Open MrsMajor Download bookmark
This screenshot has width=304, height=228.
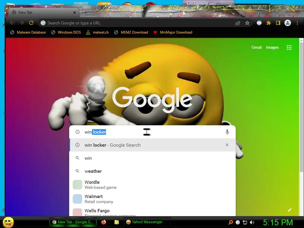(x=173, y=32)
